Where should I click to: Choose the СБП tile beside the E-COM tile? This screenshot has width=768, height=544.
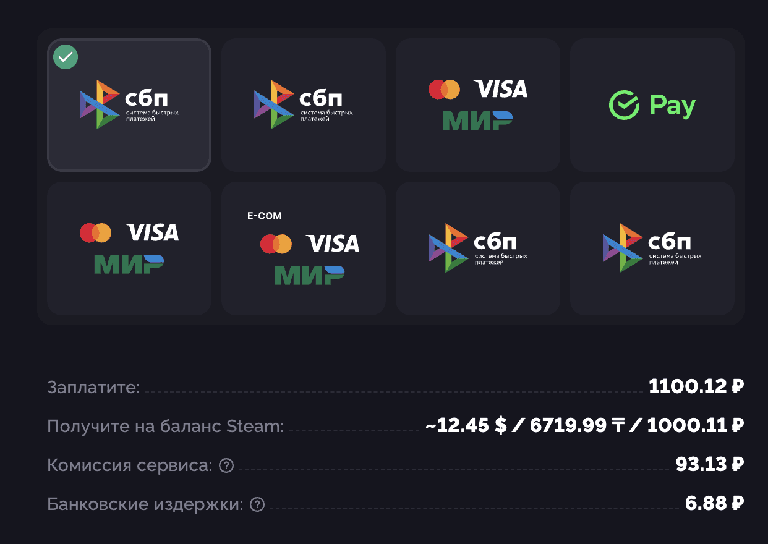[x=478, y=249]
